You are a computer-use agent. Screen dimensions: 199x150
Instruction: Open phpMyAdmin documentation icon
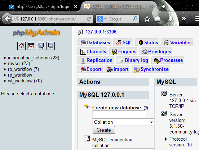pos(41,46)
